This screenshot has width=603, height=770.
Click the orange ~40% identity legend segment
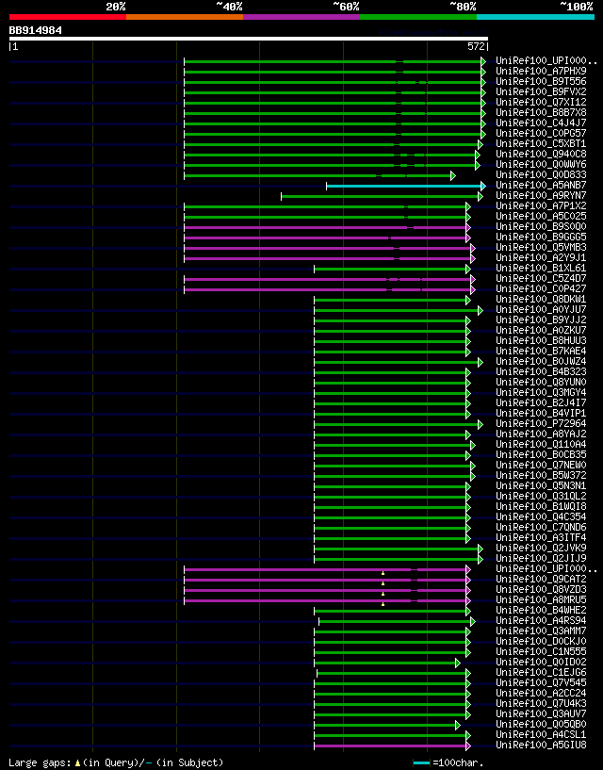click(x=185, y=17)
